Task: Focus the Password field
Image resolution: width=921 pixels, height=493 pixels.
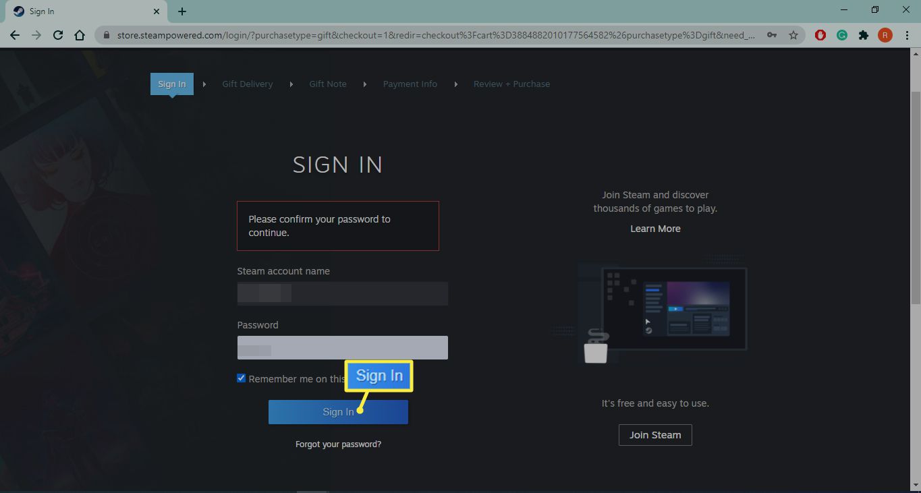Action: tap(343, 347)
